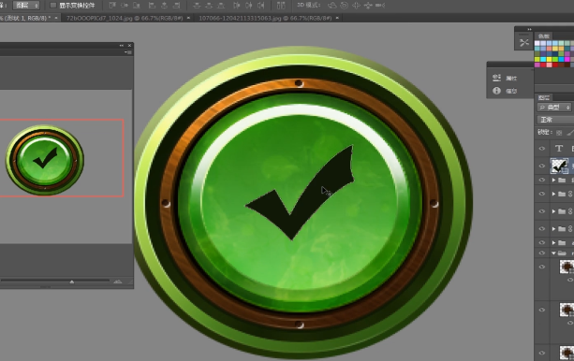Enable the 显示变换控件 checkbox

click(x=52, y=5)
